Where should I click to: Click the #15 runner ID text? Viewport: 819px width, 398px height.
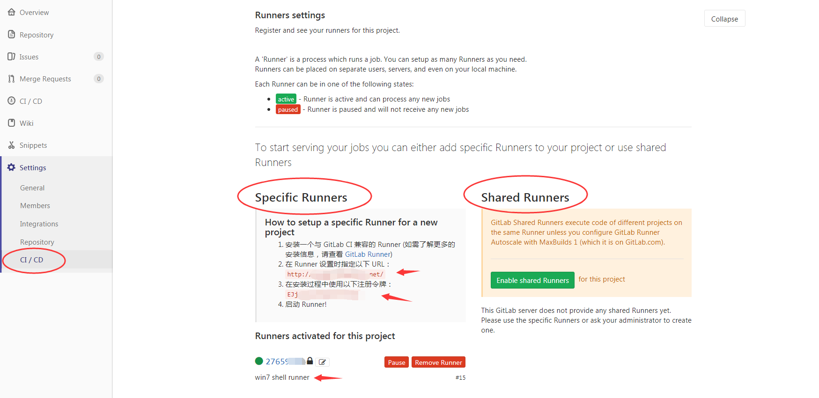tap(460, 377)
